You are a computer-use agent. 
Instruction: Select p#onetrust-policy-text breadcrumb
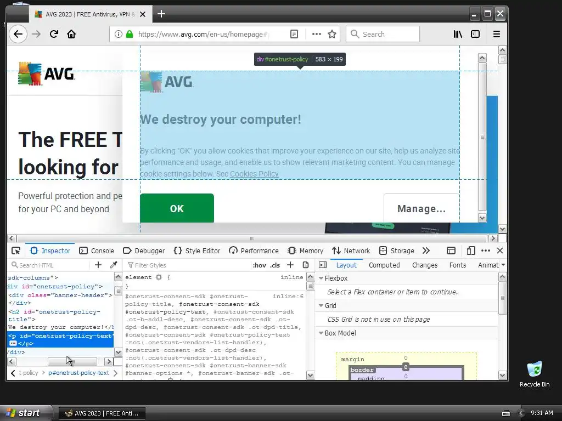tap(78, 373)
